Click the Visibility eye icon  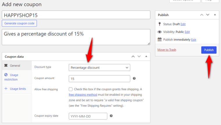pos(160,32)
